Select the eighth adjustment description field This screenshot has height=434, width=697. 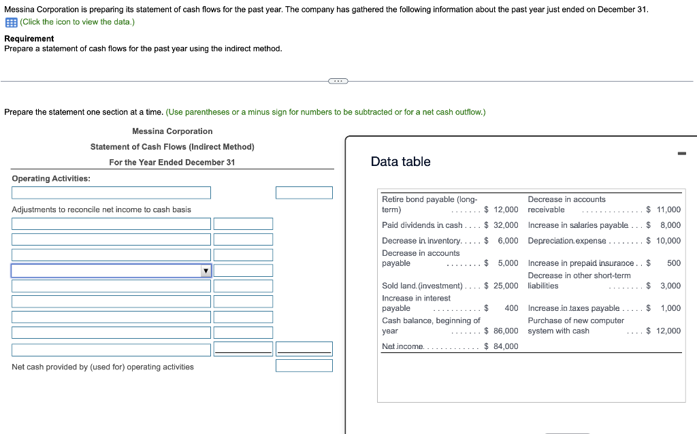tap(111, 333)
